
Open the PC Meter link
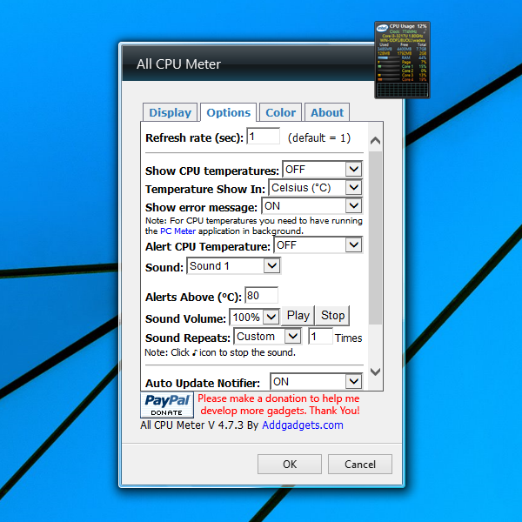tap(177, 231)
